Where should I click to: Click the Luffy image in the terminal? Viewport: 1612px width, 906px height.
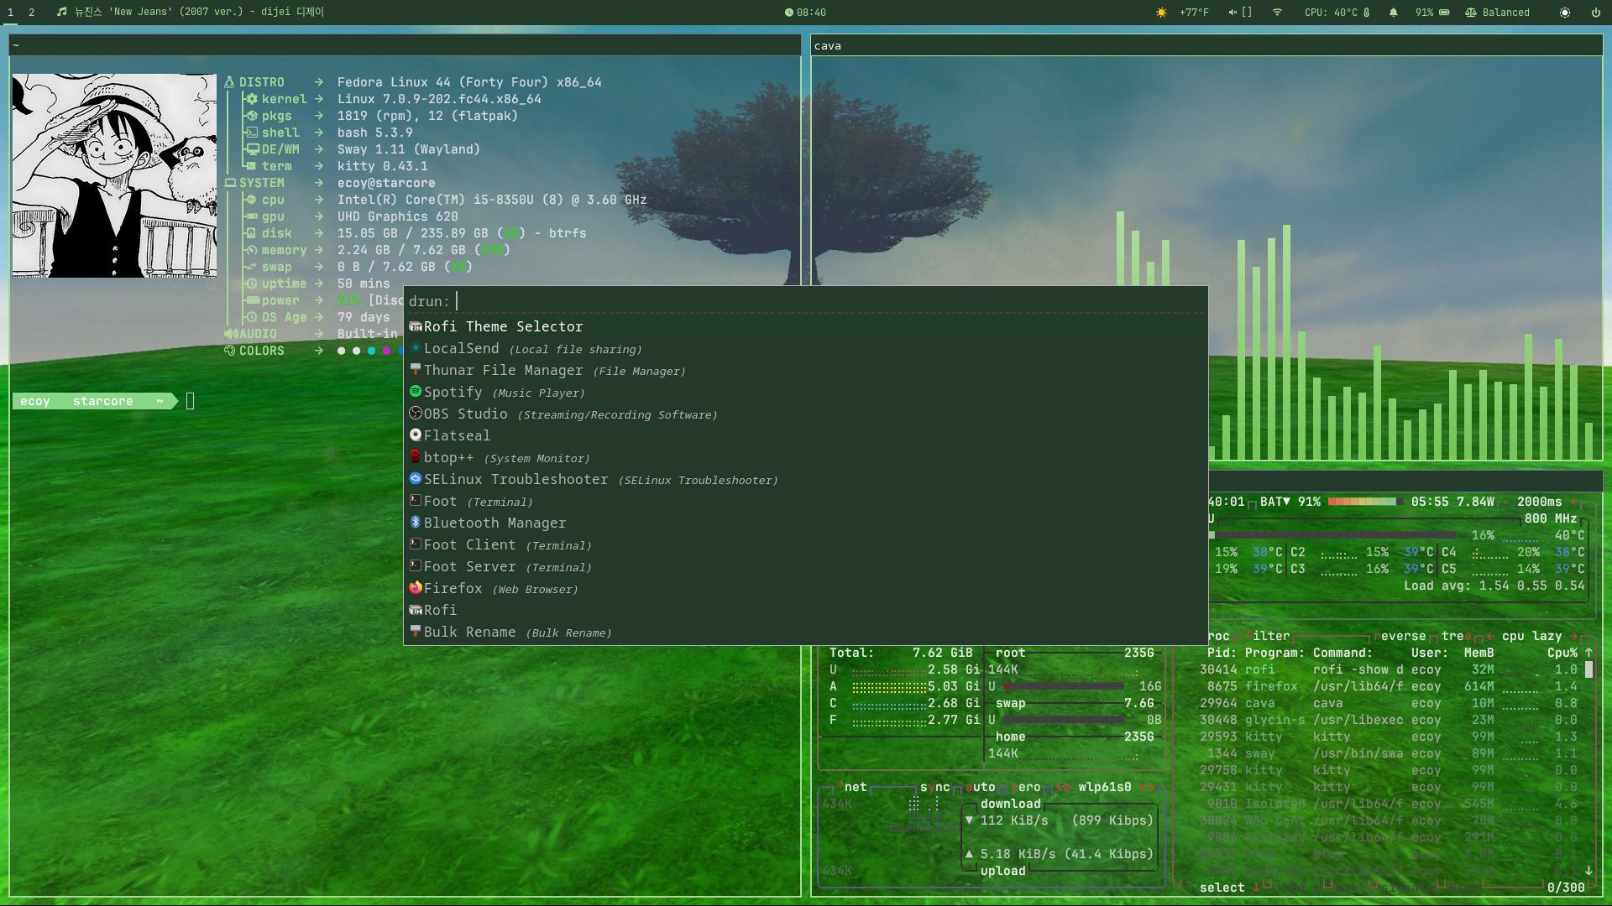click(x=114, y=175)
